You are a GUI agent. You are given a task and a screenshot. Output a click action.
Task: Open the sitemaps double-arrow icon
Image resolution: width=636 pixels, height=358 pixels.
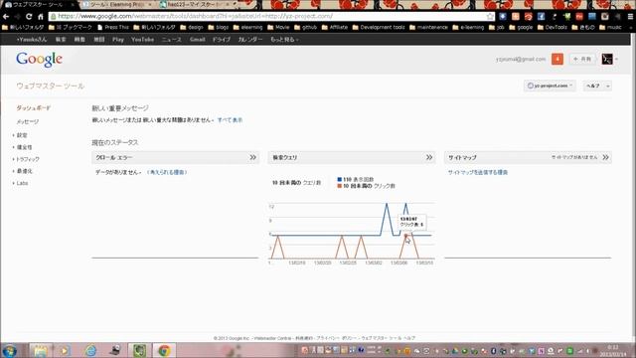click(605, 157)
